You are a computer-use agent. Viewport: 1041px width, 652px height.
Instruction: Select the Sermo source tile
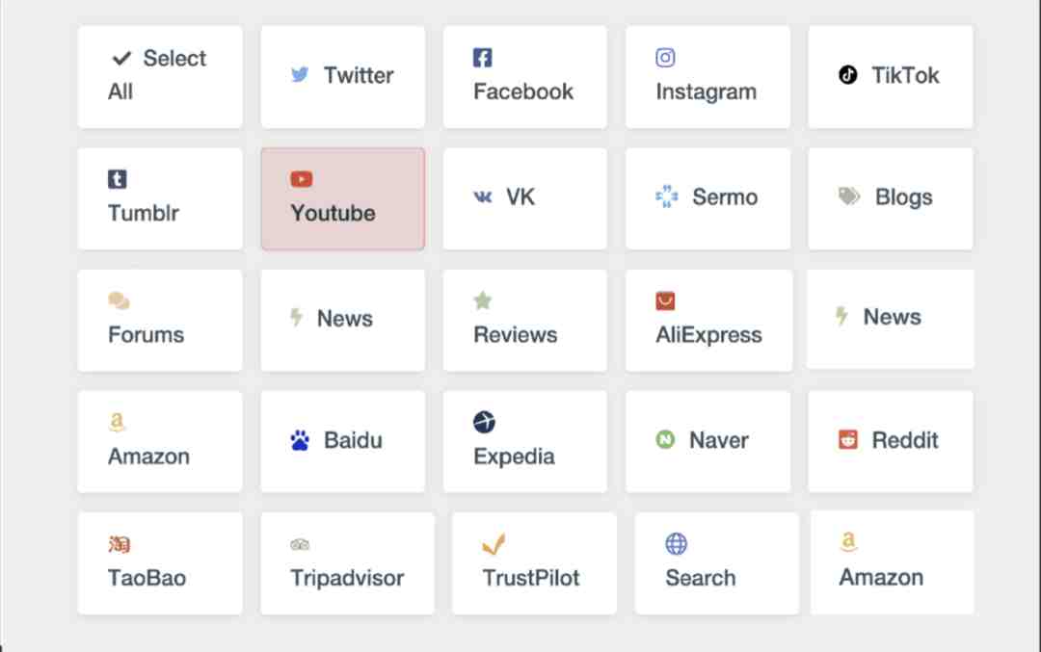pos(707,199)
